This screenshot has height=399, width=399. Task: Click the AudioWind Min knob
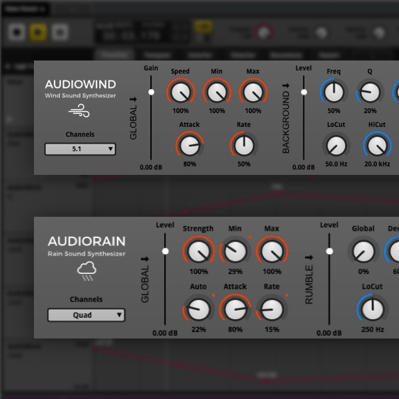[x=217, y=92]
